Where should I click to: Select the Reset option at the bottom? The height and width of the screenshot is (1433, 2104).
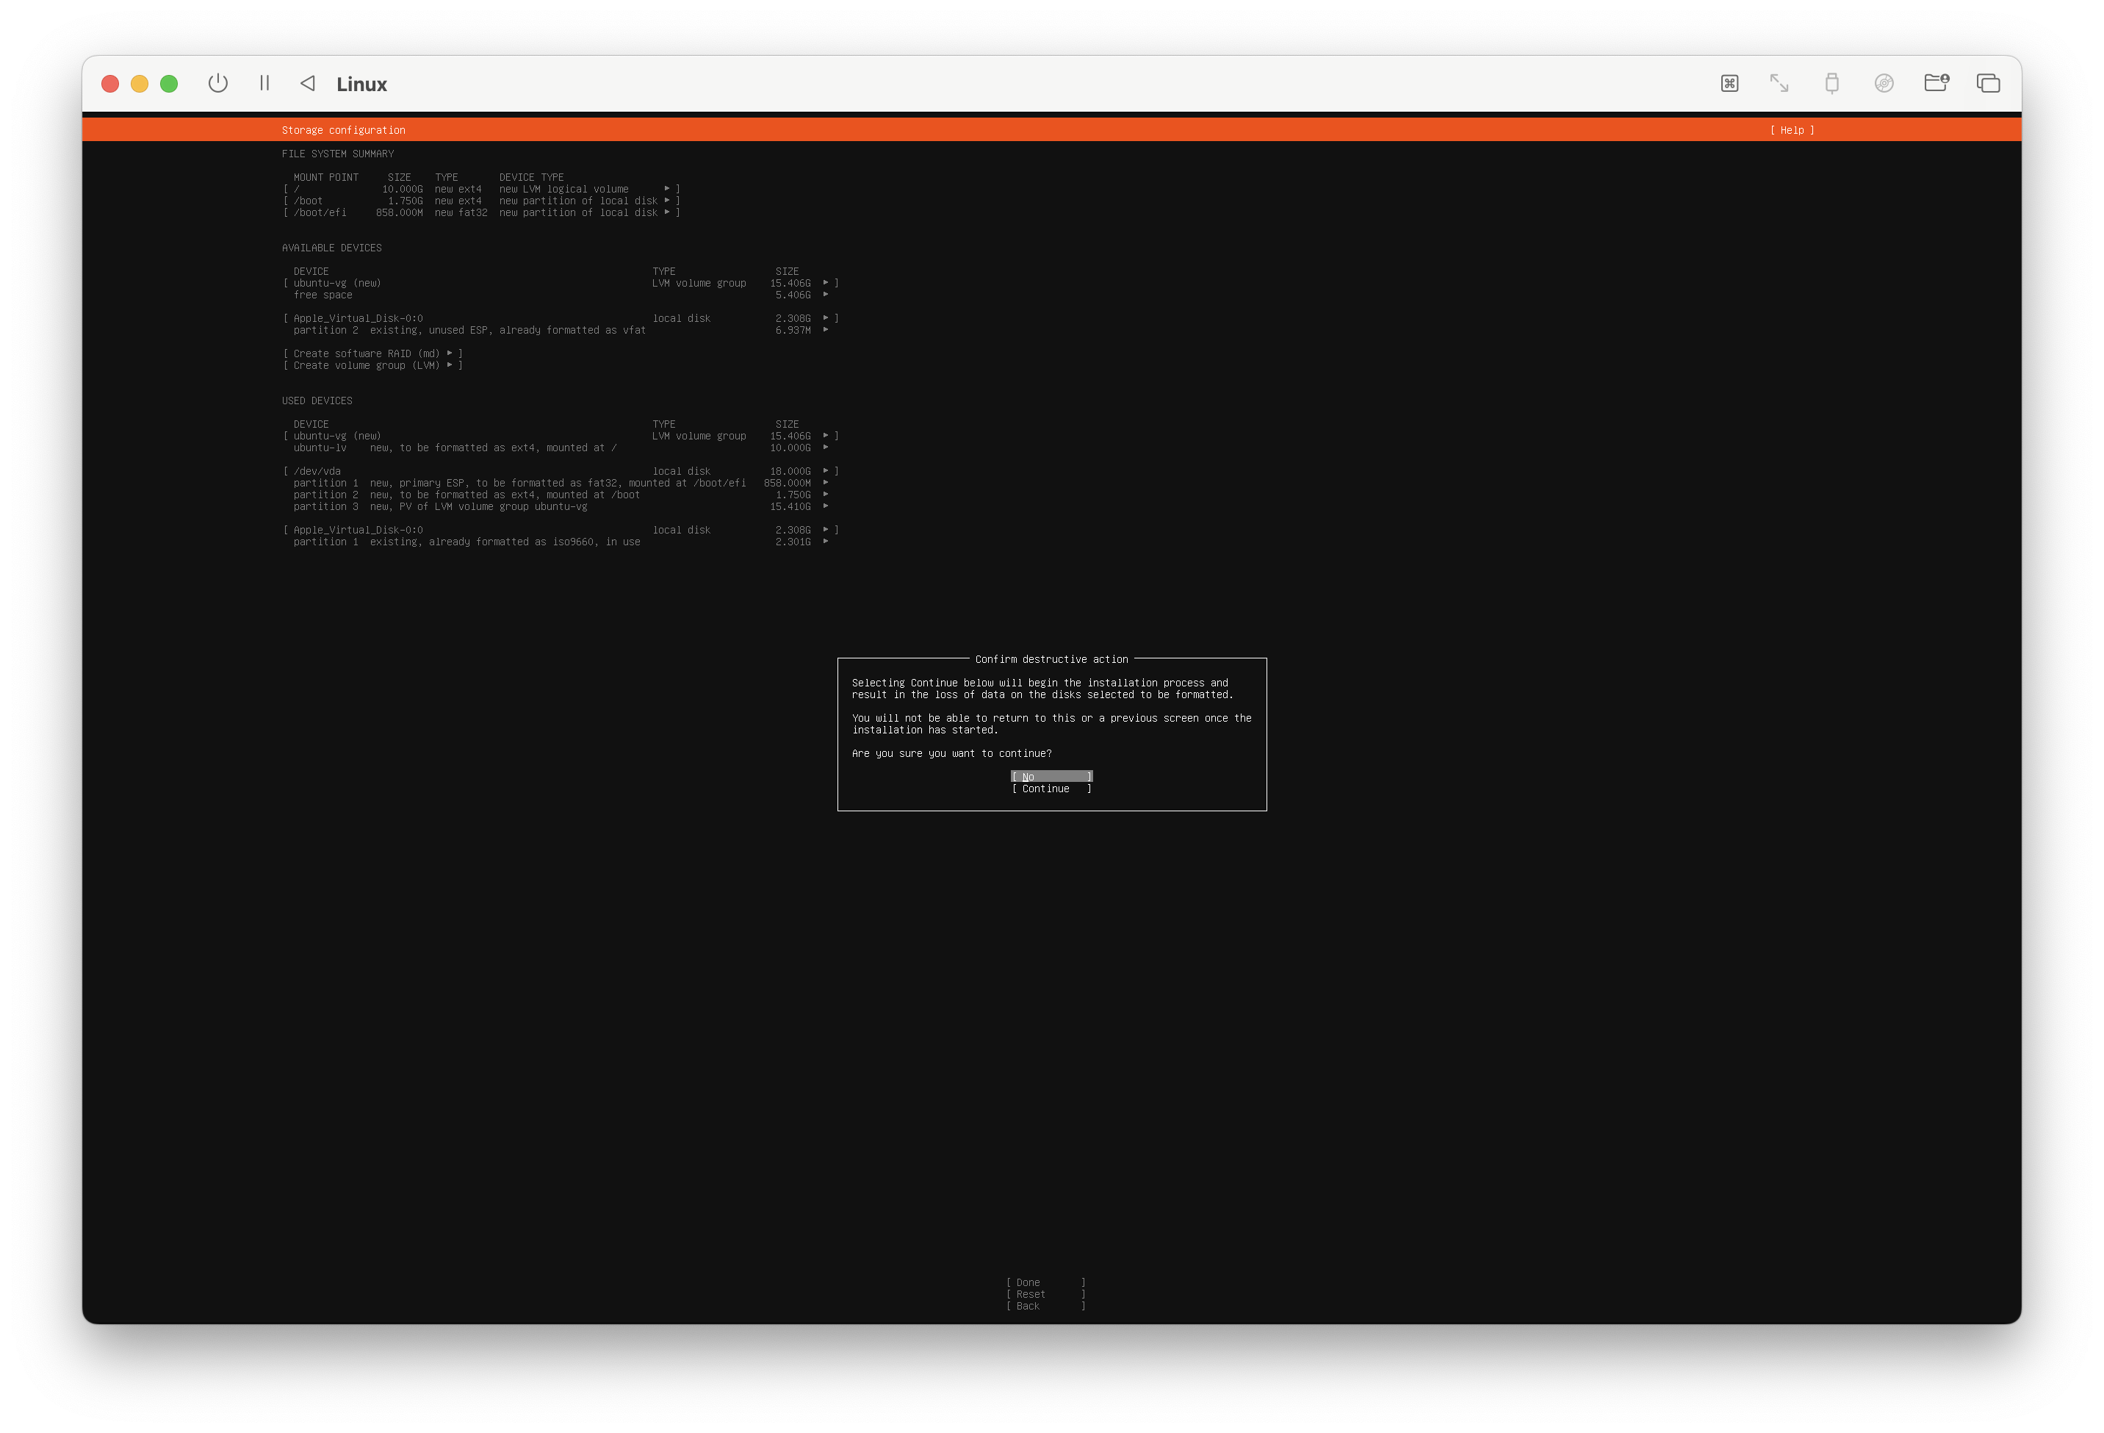coord(1045,1294)
